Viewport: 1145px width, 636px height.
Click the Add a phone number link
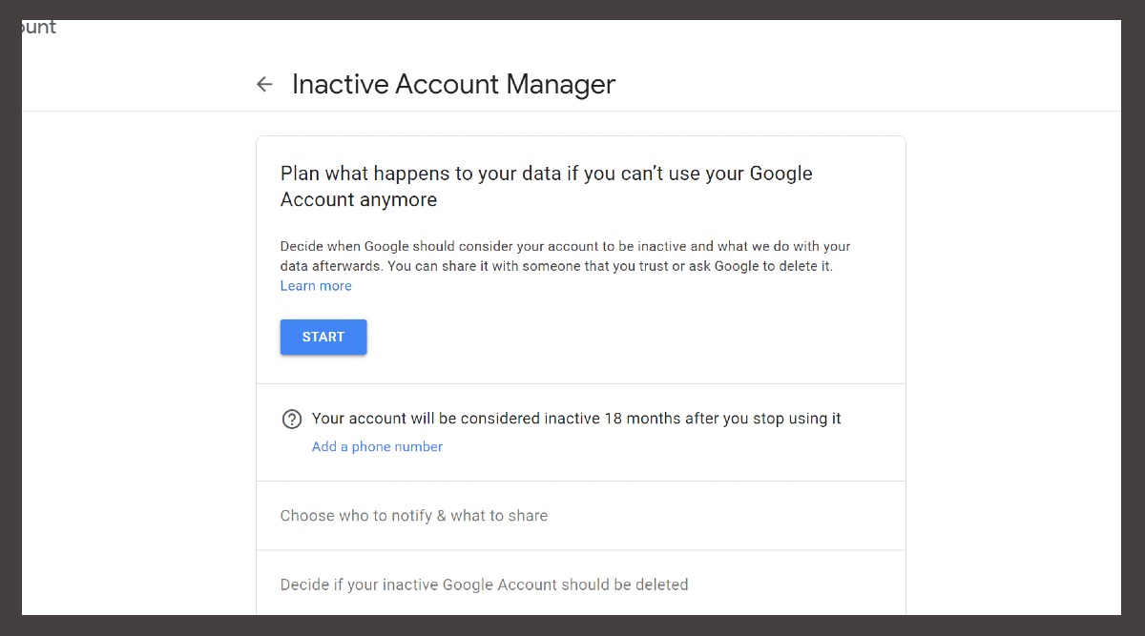tap(377, 446)
